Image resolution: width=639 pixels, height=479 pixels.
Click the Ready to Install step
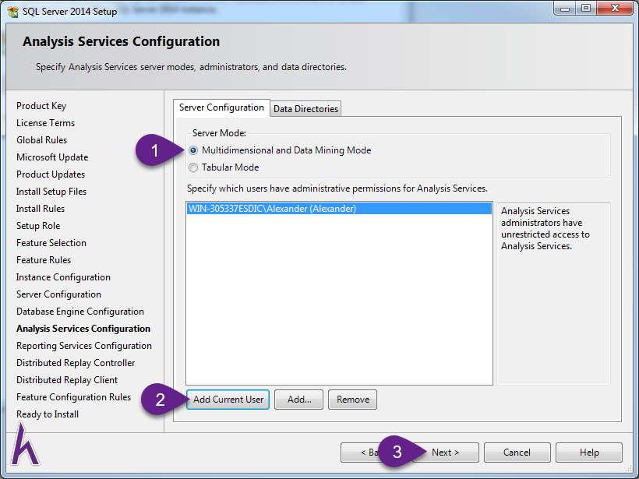tap(48, 414)
